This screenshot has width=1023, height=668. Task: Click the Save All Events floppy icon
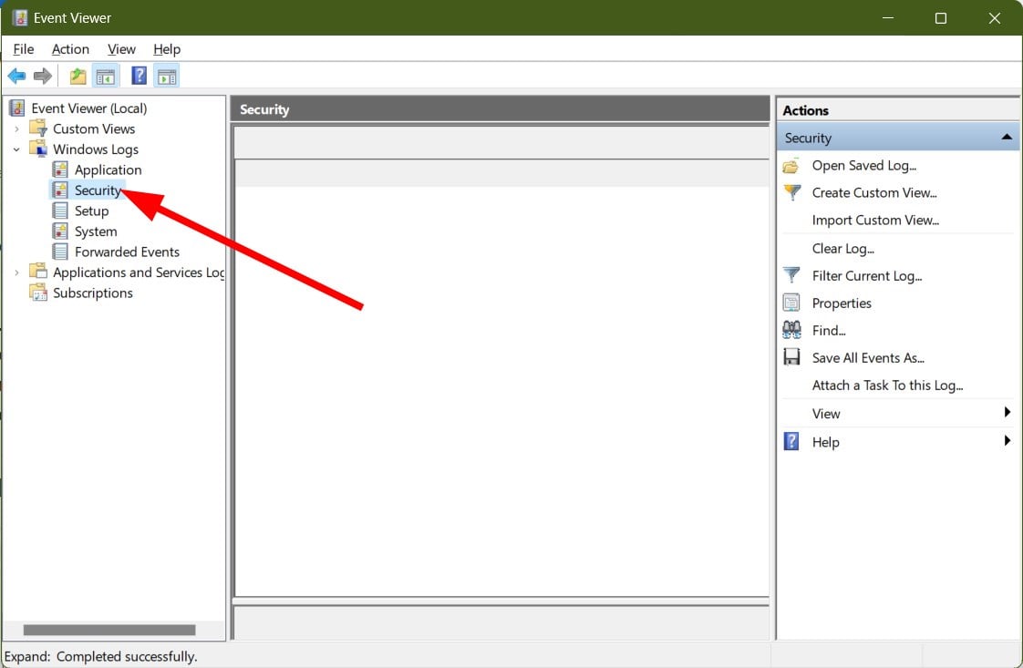tap(791, 357)
